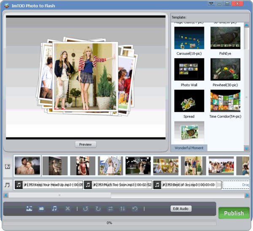
Task: Click the green Publish button
Action: (x=234, y=213)
